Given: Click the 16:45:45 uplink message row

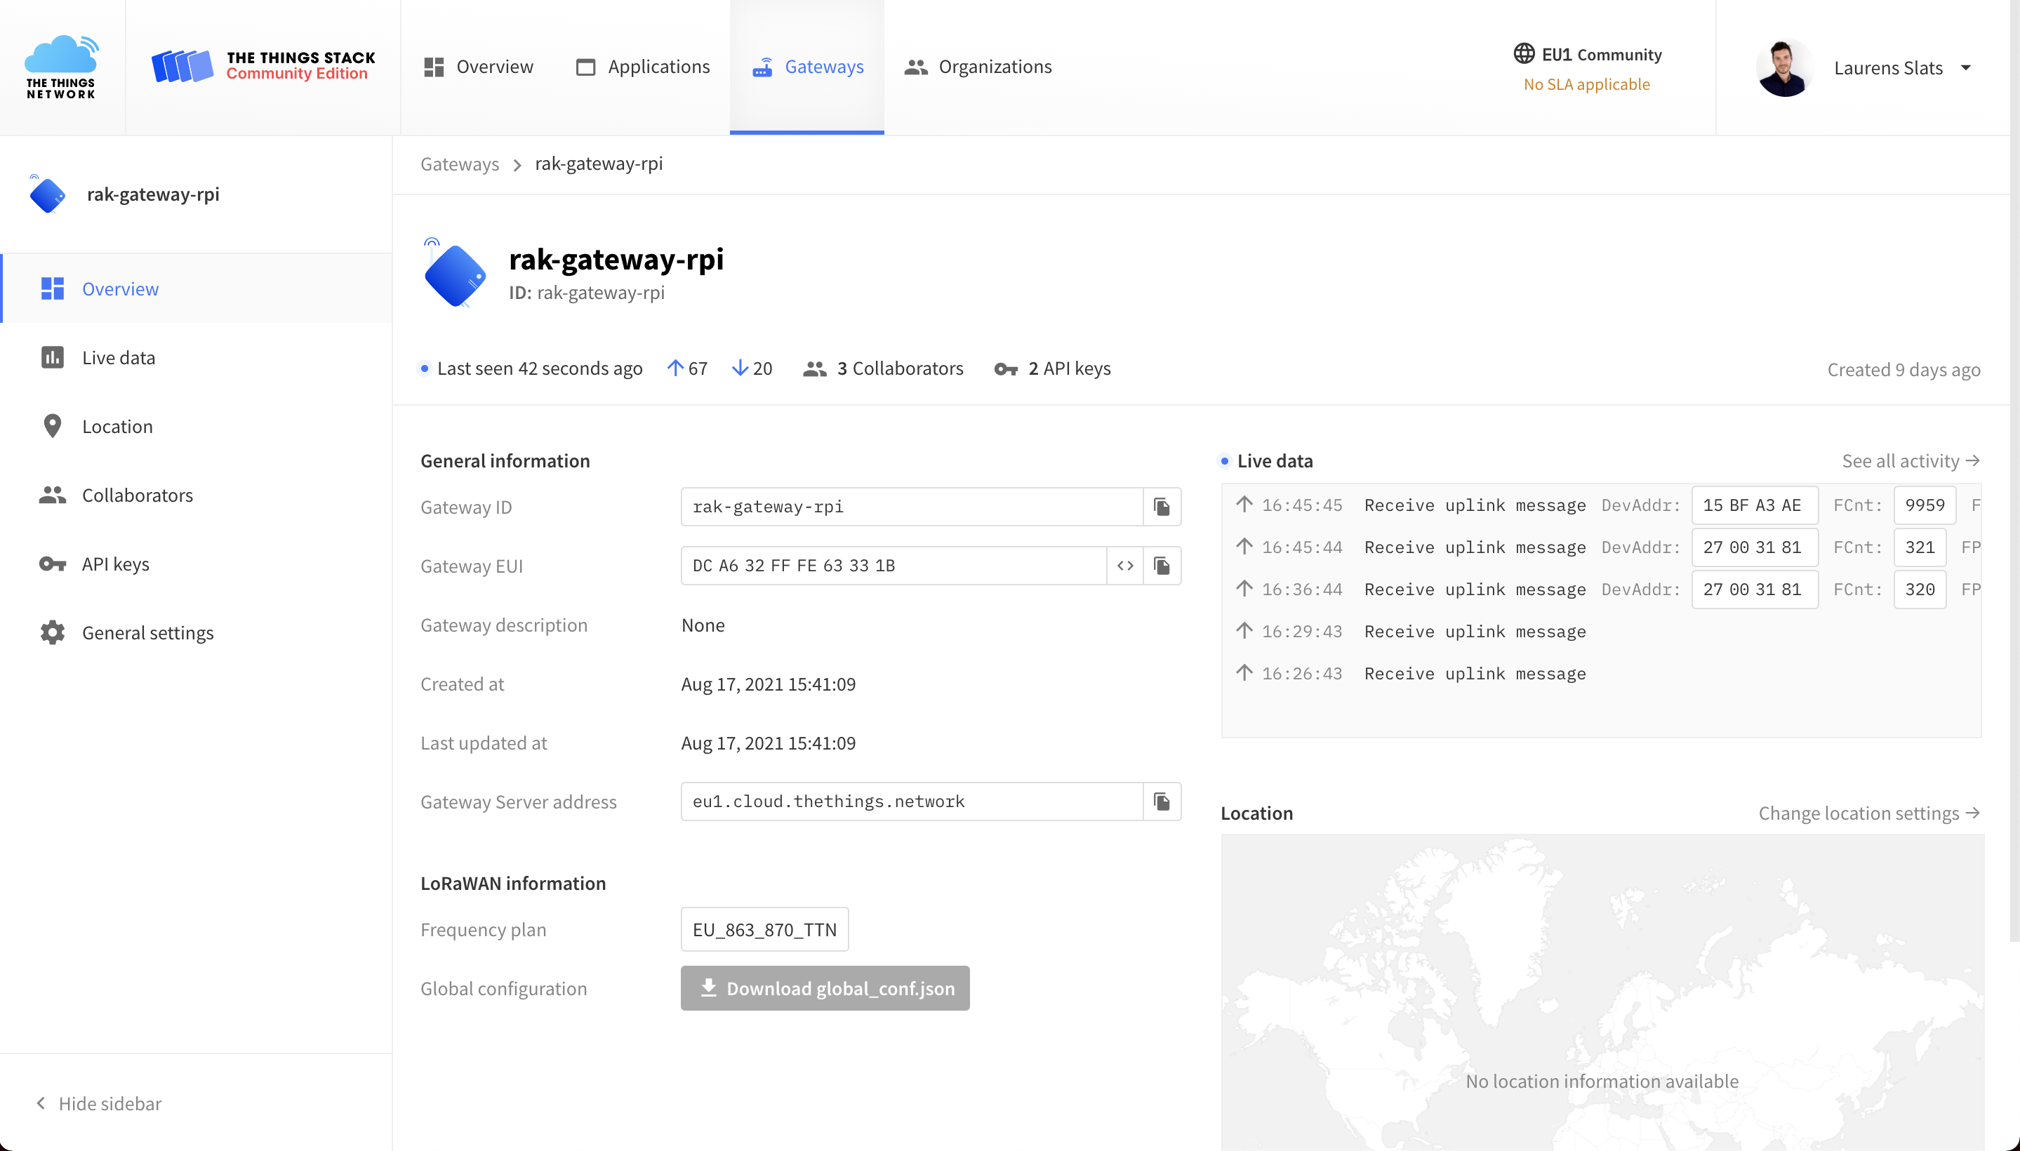Looking at the screenshot, I should click(1602, 505).
